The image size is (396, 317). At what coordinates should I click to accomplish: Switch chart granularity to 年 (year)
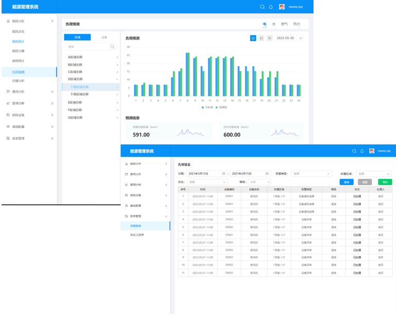270,38
